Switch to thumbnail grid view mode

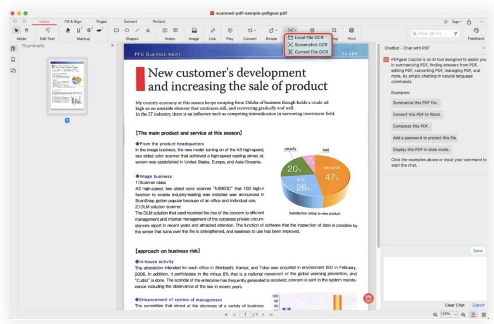[x=483, y=314]
